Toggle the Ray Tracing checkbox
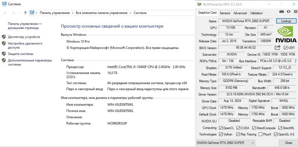Screen dimensions: 298x147 [x=238, y=134]
